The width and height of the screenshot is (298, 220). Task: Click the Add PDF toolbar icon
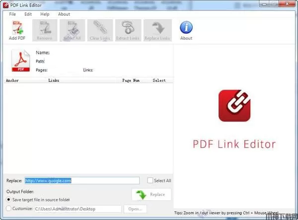17,30
